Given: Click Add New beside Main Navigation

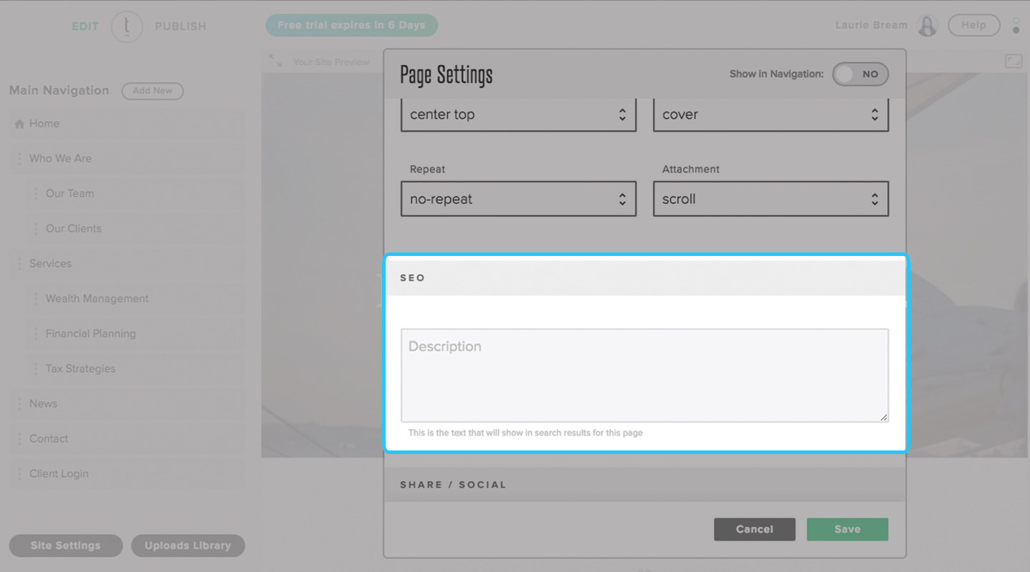Looking at the screenshot, I should [152, 91].
